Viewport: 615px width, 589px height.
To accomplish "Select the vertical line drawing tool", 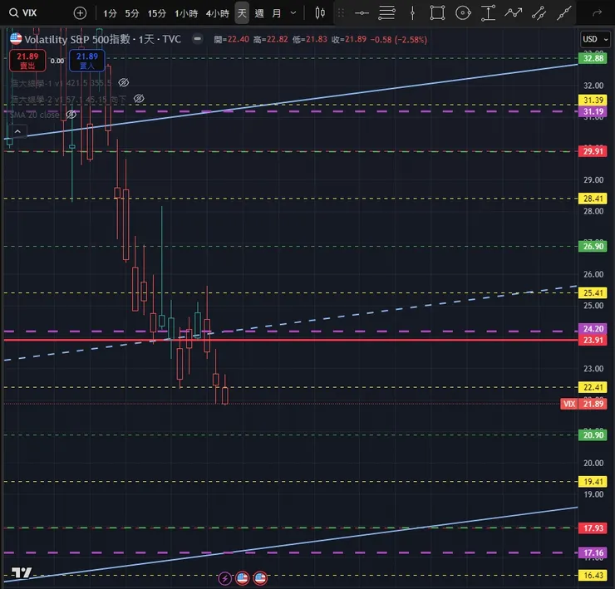I will (412, 13).
